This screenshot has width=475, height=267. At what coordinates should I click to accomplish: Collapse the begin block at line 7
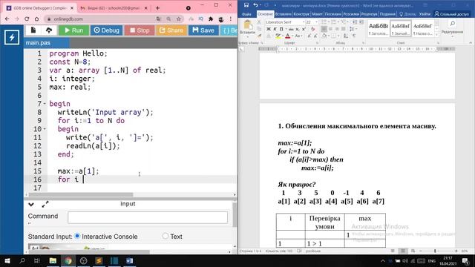pyautogui.click(x=45, y=104)
